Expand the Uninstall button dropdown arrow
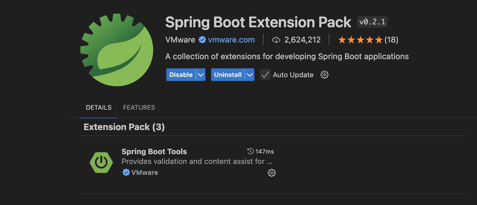The image size is (477, 205). click(x=250, y=75)
